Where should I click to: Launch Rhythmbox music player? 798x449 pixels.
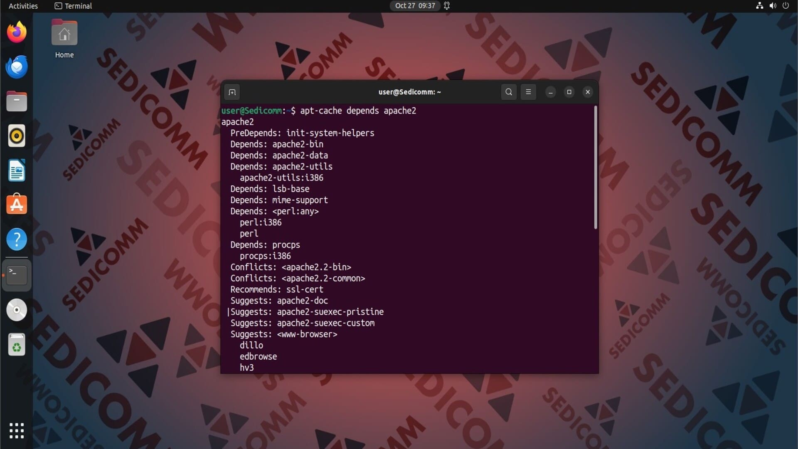pyautogui.click(x=17, y=136)
